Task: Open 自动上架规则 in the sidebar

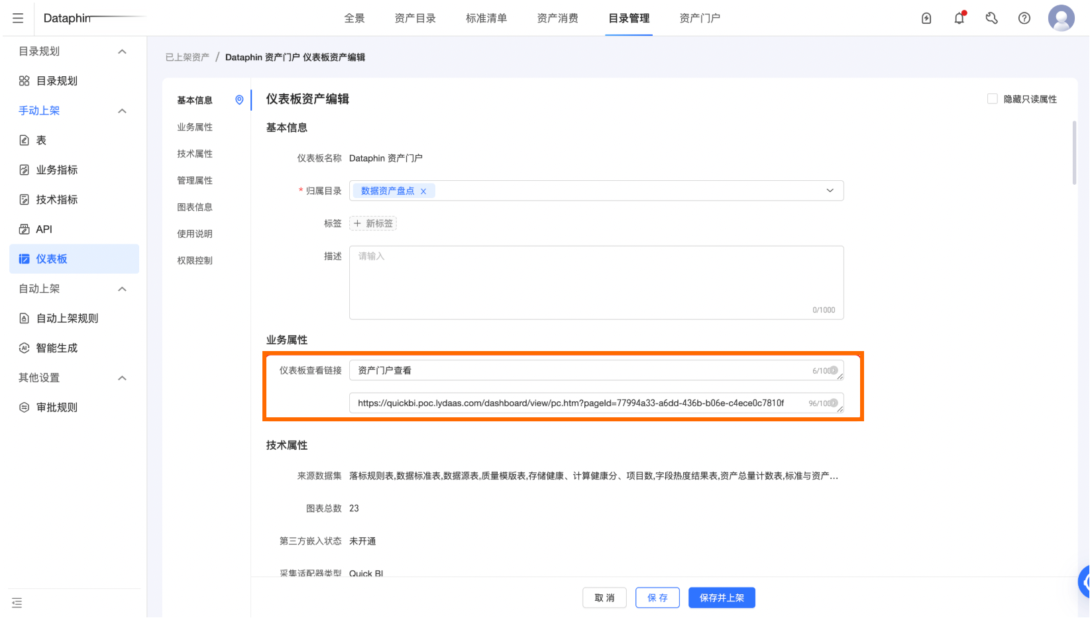Action: pyautogui.click(x=74, y=319)
